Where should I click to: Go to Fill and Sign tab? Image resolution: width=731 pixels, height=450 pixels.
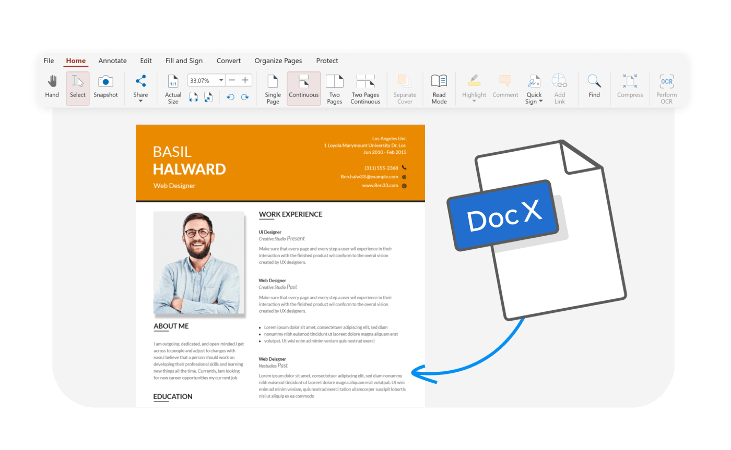(184, 60)
